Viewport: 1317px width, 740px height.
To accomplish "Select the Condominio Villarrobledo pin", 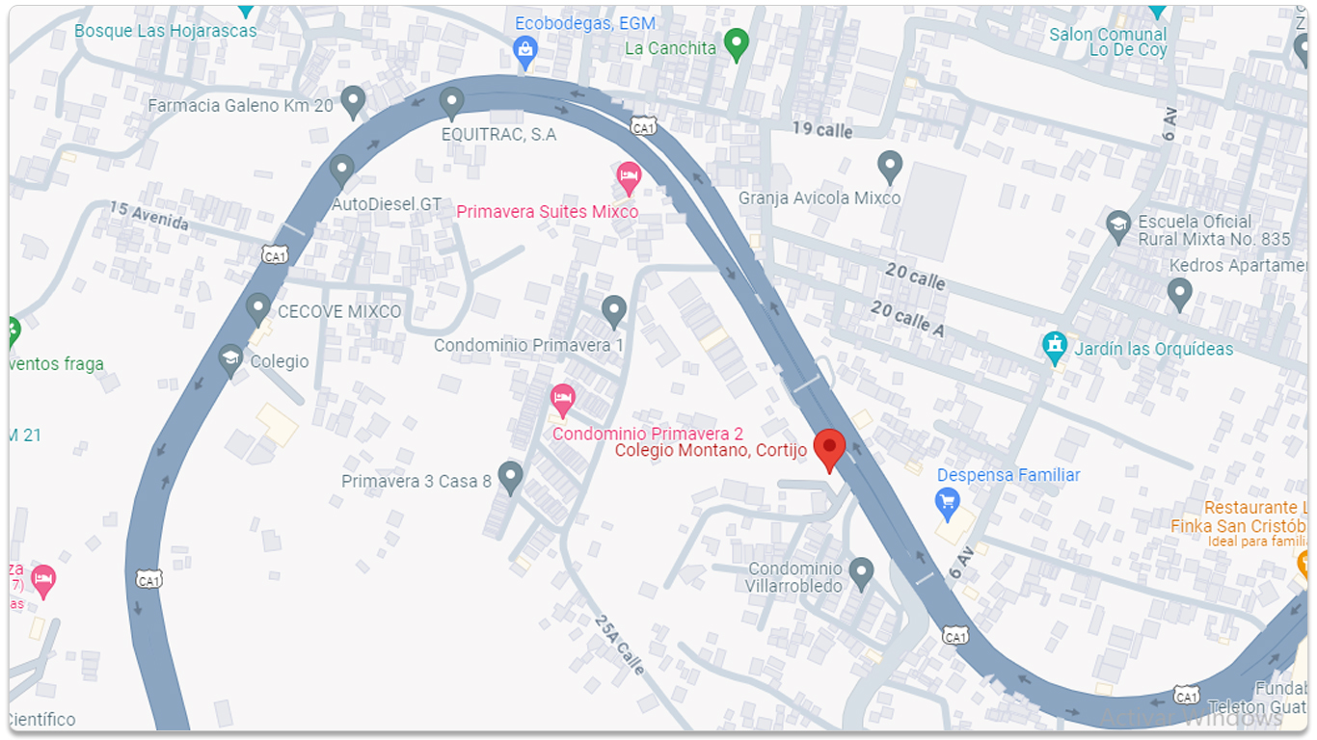I will (x=861, y=574).
